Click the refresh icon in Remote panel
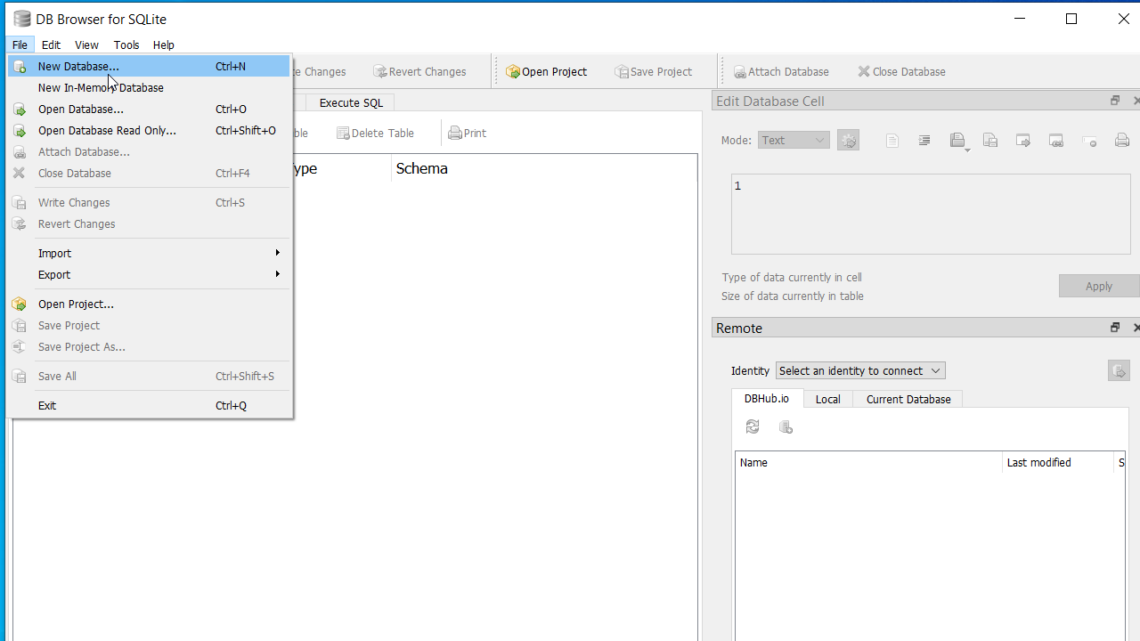This screenshot has width=1140, height=641. pos(753,427)
